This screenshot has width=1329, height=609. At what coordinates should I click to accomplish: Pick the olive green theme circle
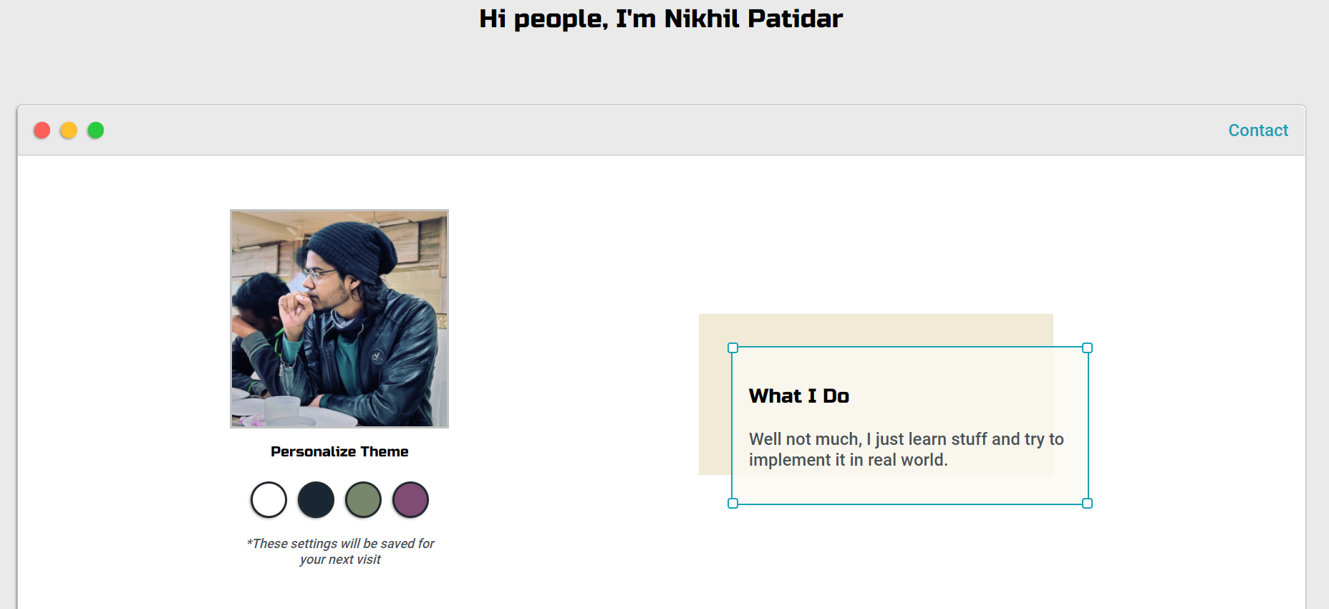point(364,500)
